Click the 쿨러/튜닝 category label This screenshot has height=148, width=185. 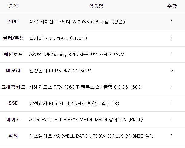(x=13, y=38)
